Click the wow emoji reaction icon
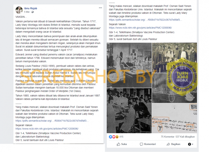Screen dimensions: 209x152 point(117,137)
